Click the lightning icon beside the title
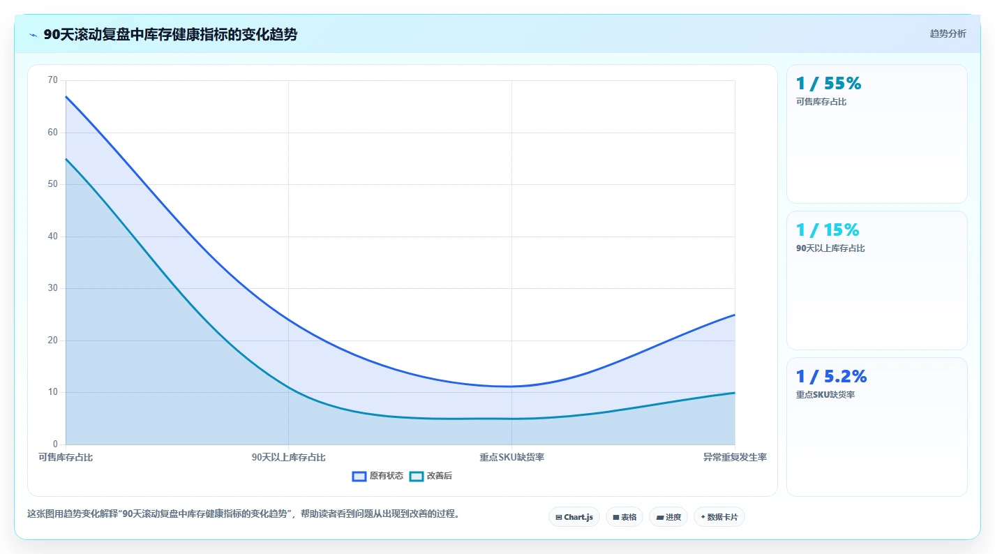Viewport: 995px width, 554px height. 33,35
